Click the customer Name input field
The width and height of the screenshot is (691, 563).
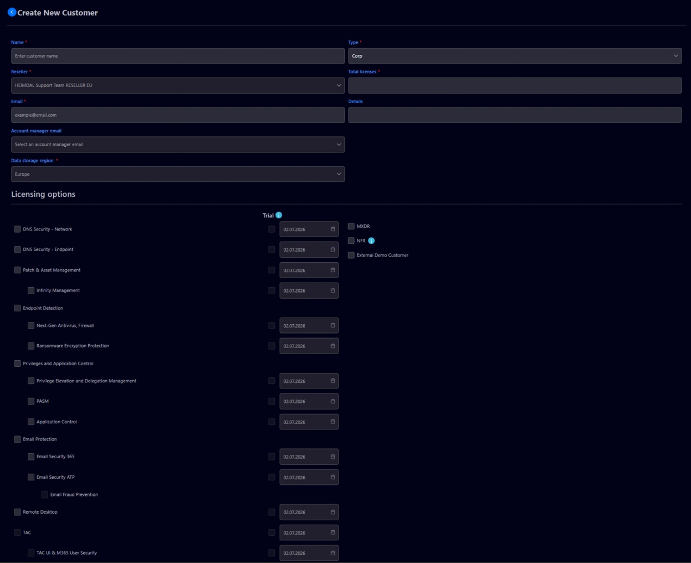pos(178,56)
